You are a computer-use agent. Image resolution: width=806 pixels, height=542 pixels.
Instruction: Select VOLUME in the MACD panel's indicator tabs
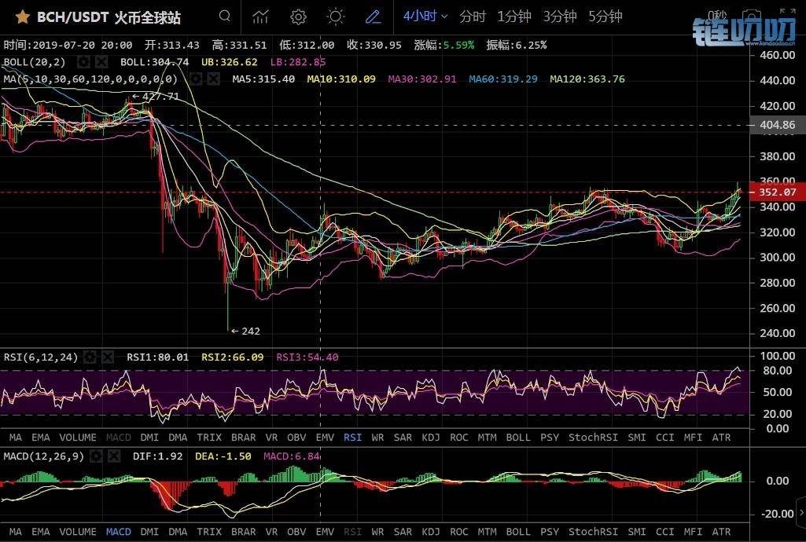(78, 532)
